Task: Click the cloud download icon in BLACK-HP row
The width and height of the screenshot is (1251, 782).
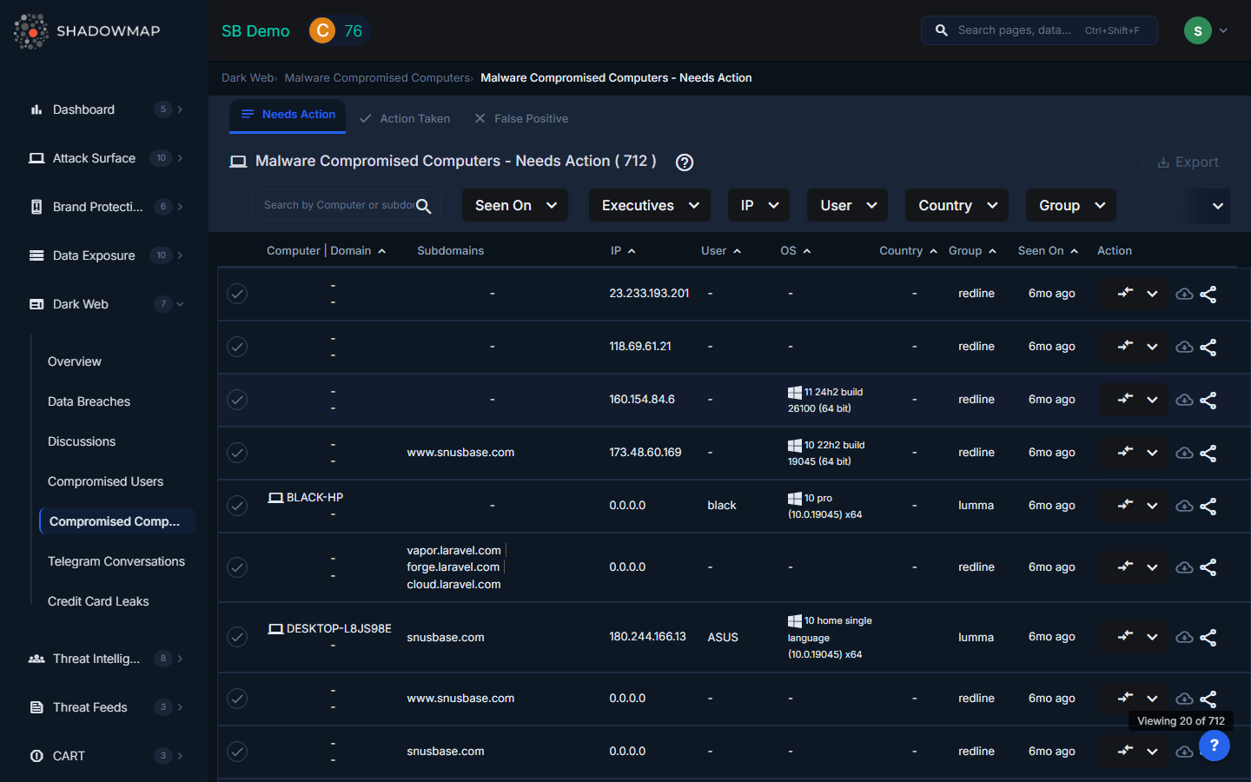Action: (x=1183, y=506)
